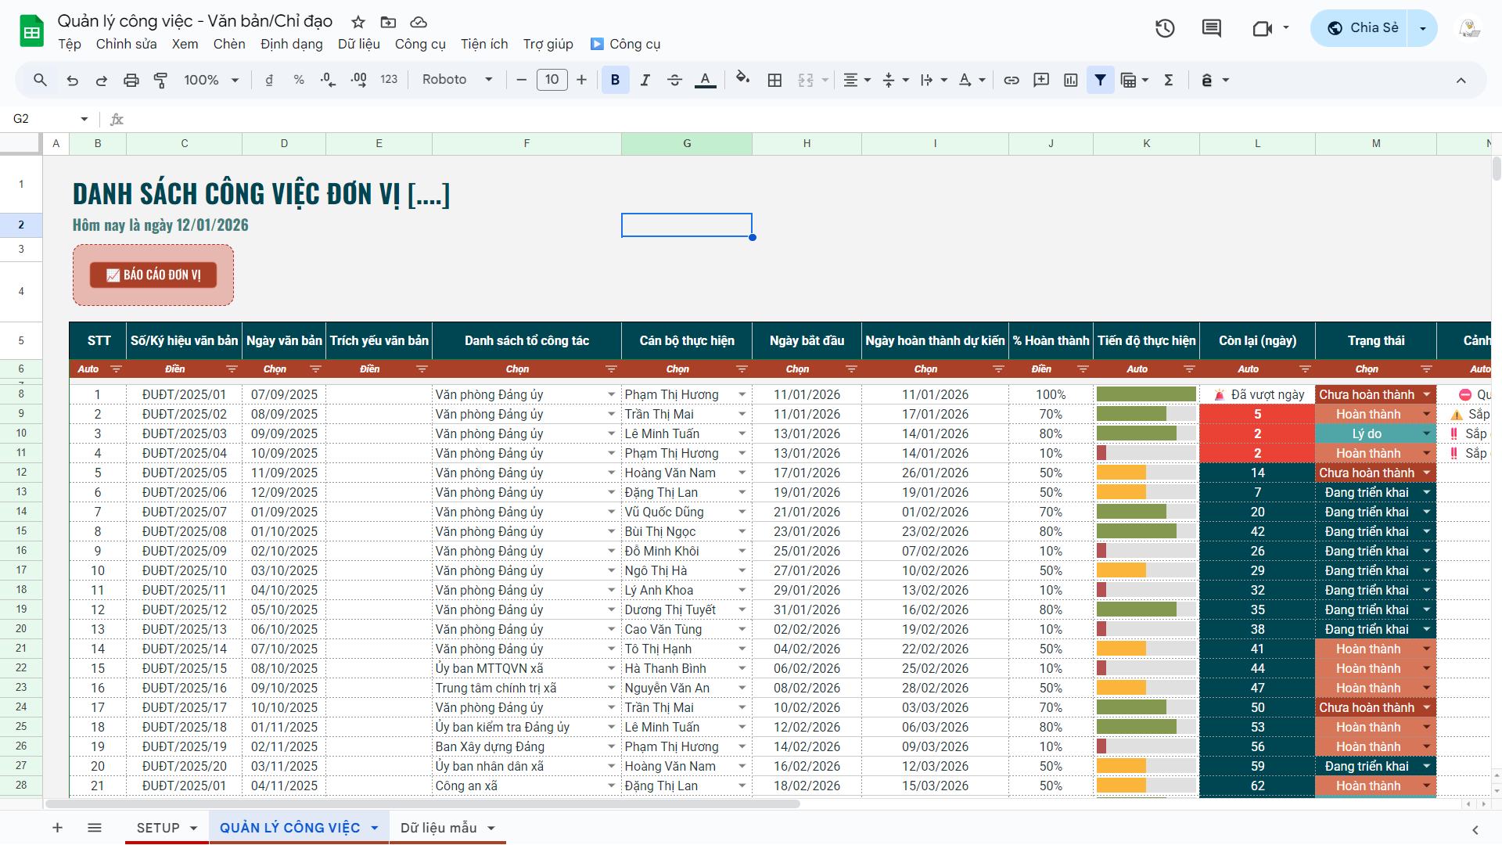1502x845 pixels.
Task: Click the BÁO CÁO ĐƠN VỊ button
Action: [x=153, y=275]
